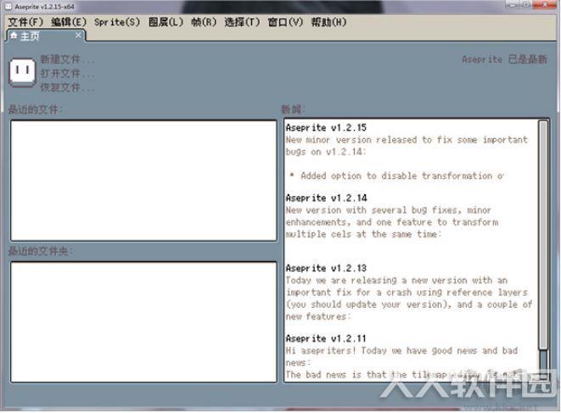Image resolution: width=561 pixels, height=413 pixels.
Task: Click the Aseprite 已是最新 update link
Action: 504,59
